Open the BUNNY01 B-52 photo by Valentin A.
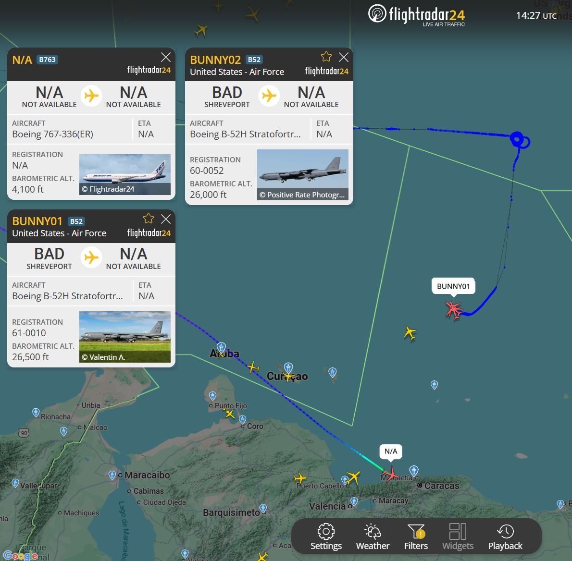 click(x=125, y=337)
